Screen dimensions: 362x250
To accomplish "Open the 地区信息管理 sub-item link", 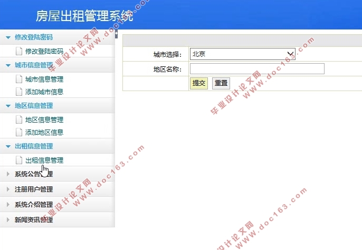I will coord(44,119).
